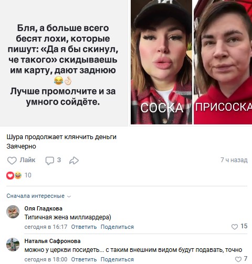This screenshot has height=264, width=252.
Task: Share Наталья Сафронова's comment via Поделиться
Action: 117,259
